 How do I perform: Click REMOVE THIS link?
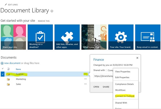(44, 21)
